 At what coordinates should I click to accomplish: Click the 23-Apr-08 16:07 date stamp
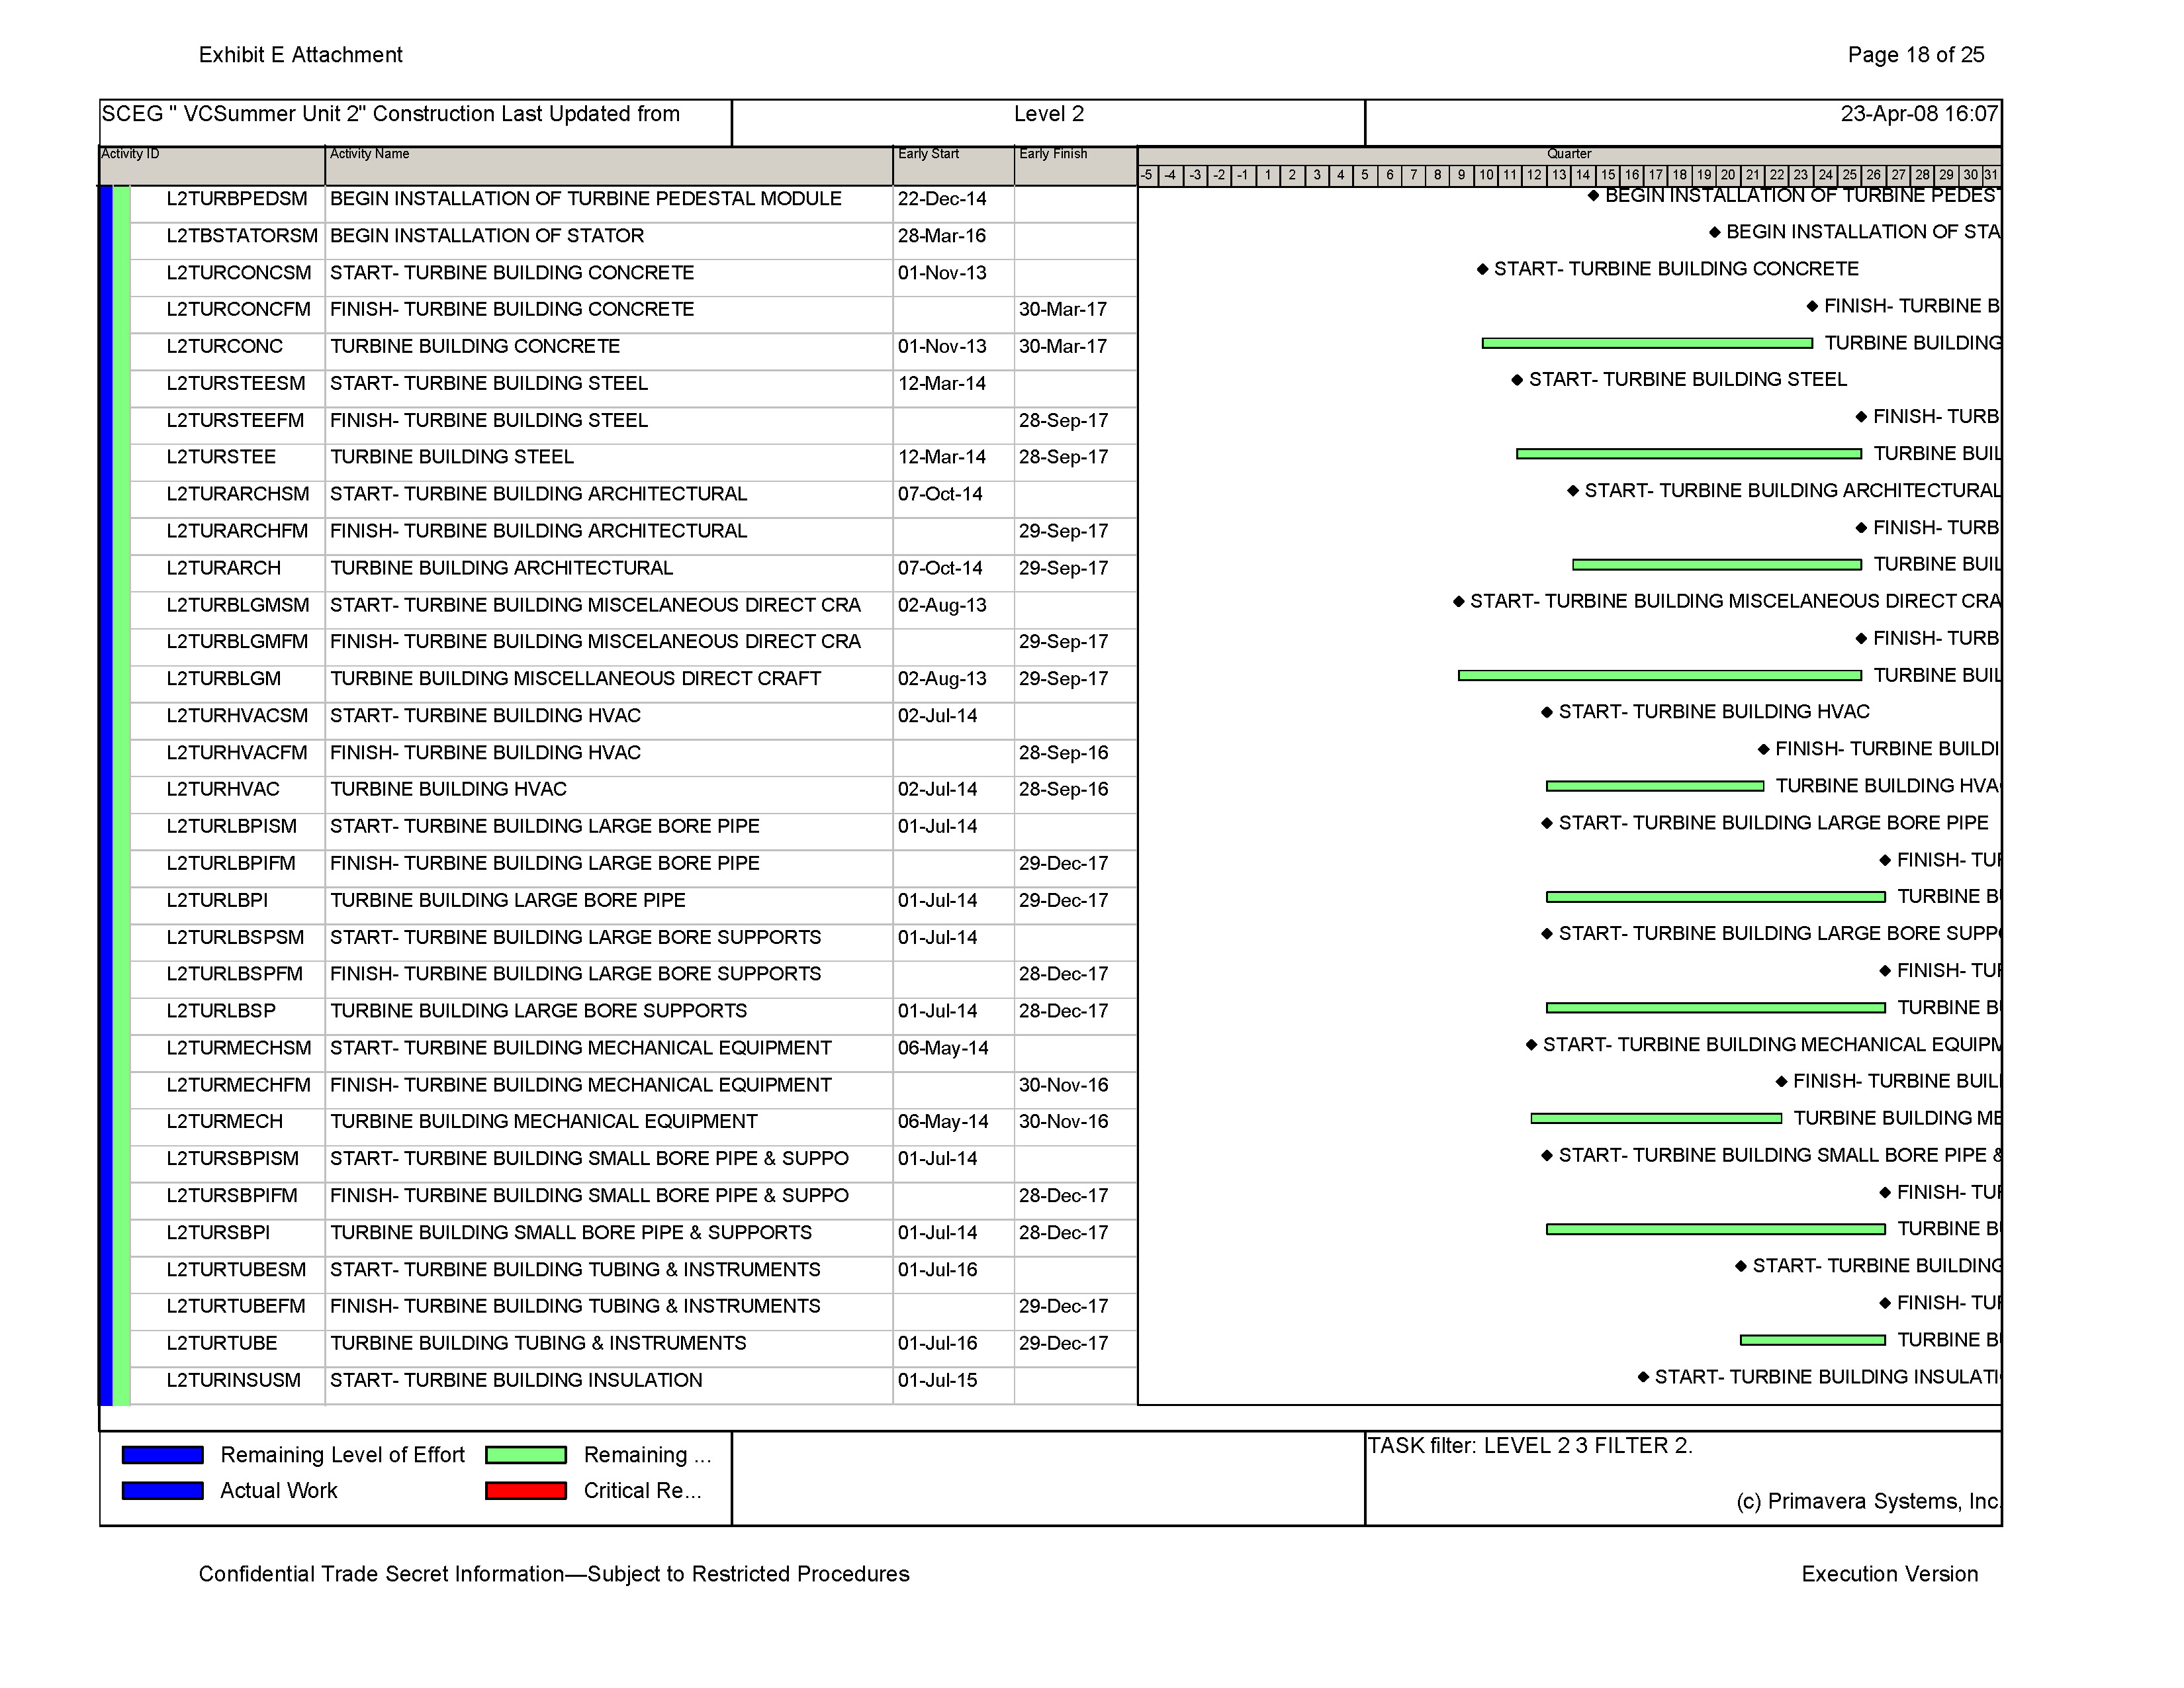pyautogui.click(x=1919, y=114)
